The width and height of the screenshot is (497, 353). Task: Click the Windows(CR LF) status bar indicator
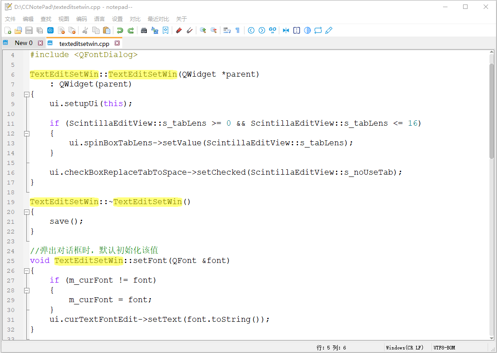pos(404,348)
